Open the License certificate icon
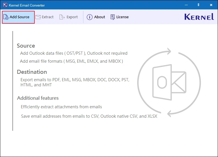This screenshot has height=157, width=218. point(113,17)
